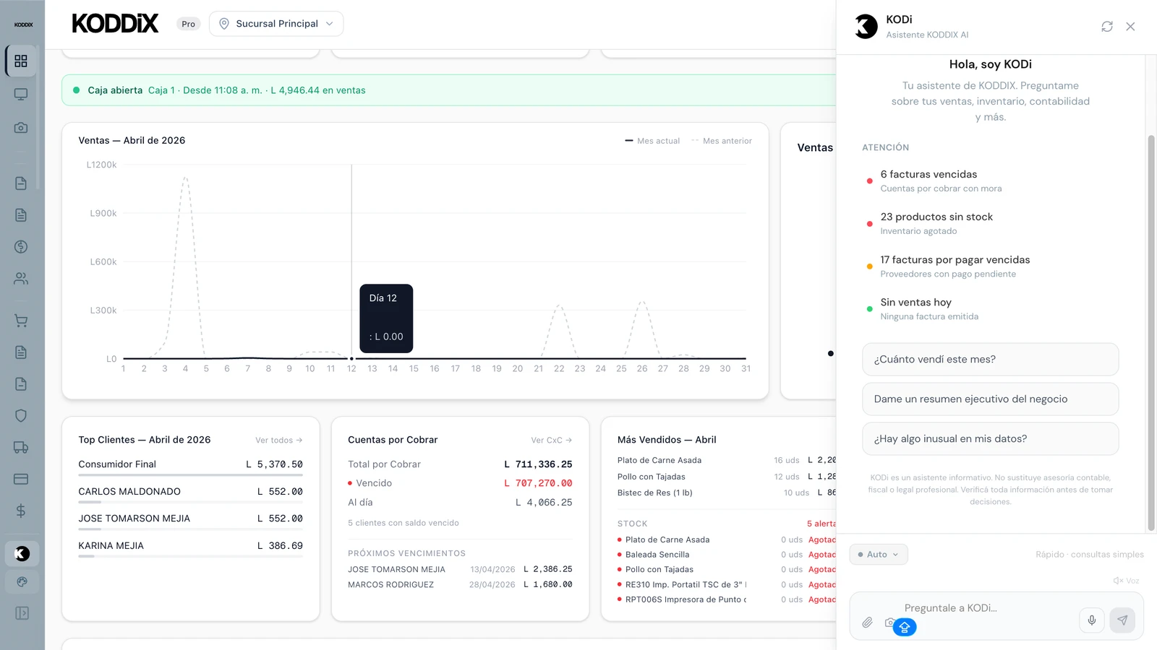The width and height of the screenshot is (1157, 650).
Task: Open the users/clients sidebar icon
Action: (21, 278)
